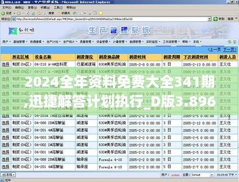Open the IE History clock icon
The height and width of the screenshot is (182, 239).
click(x=75, y=13)
